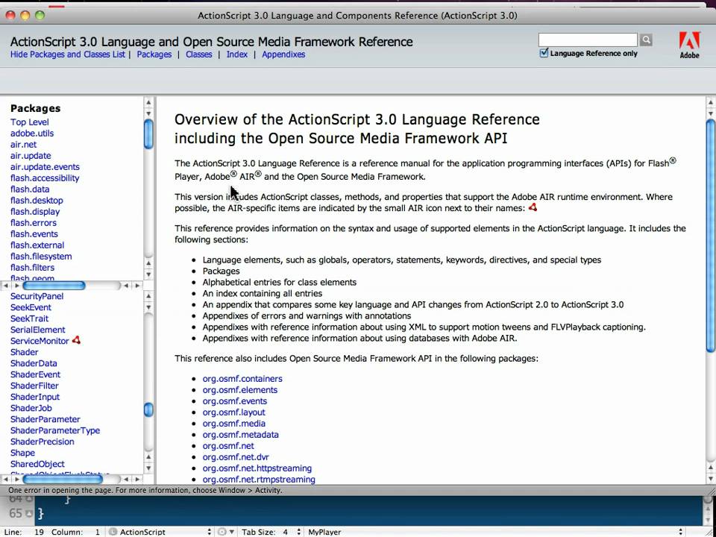Open org.osmf.events link
The width and height of the screenshot is (716, 537).
coord(235,401)
